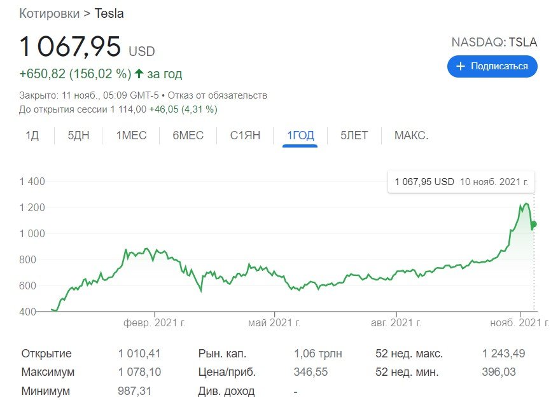Select the 1Д time range tab
558x400 pixels.
coord(32,135)
